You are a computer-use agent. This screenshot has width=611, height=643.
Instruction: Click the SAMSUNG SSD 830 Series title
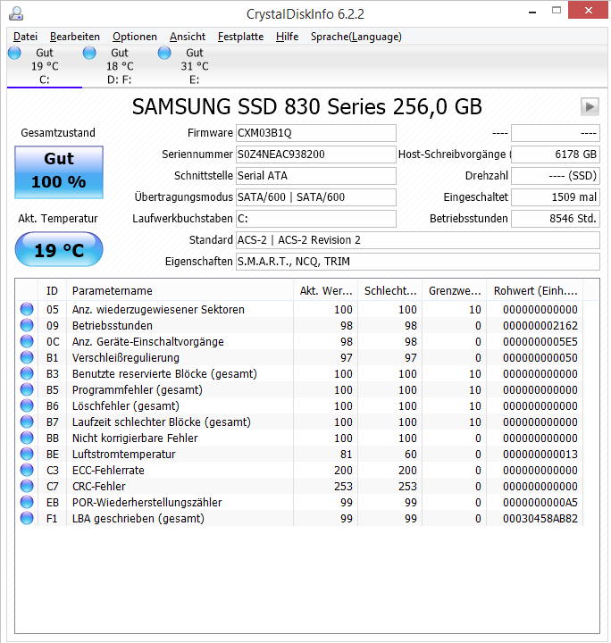306,106
